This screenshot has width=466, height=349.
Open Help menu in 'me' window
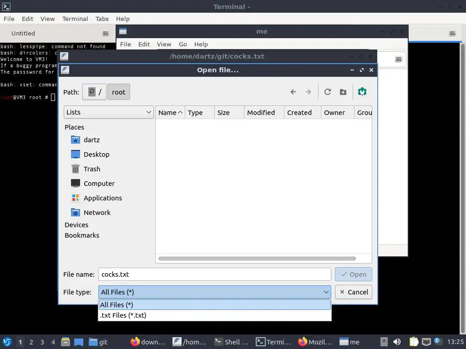pyautogui.click(x=201, y=44)
